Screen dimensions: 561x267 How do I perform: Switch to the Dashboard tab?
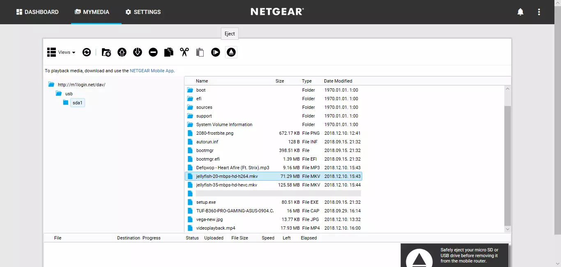pyautogui.click(x=37, y=12)
